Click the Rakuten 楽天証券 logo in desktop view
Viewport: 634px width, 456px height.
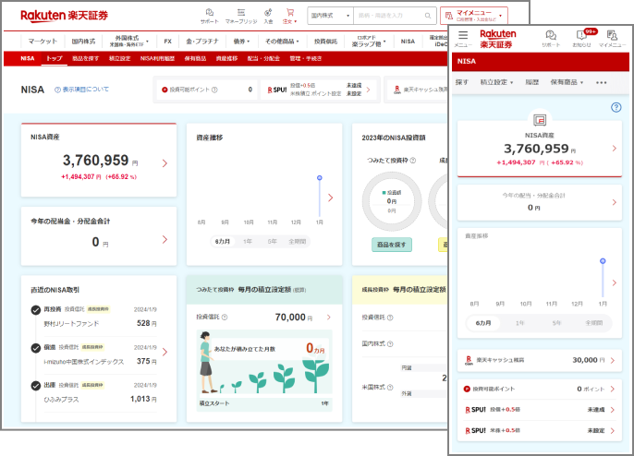click(65, 16)
